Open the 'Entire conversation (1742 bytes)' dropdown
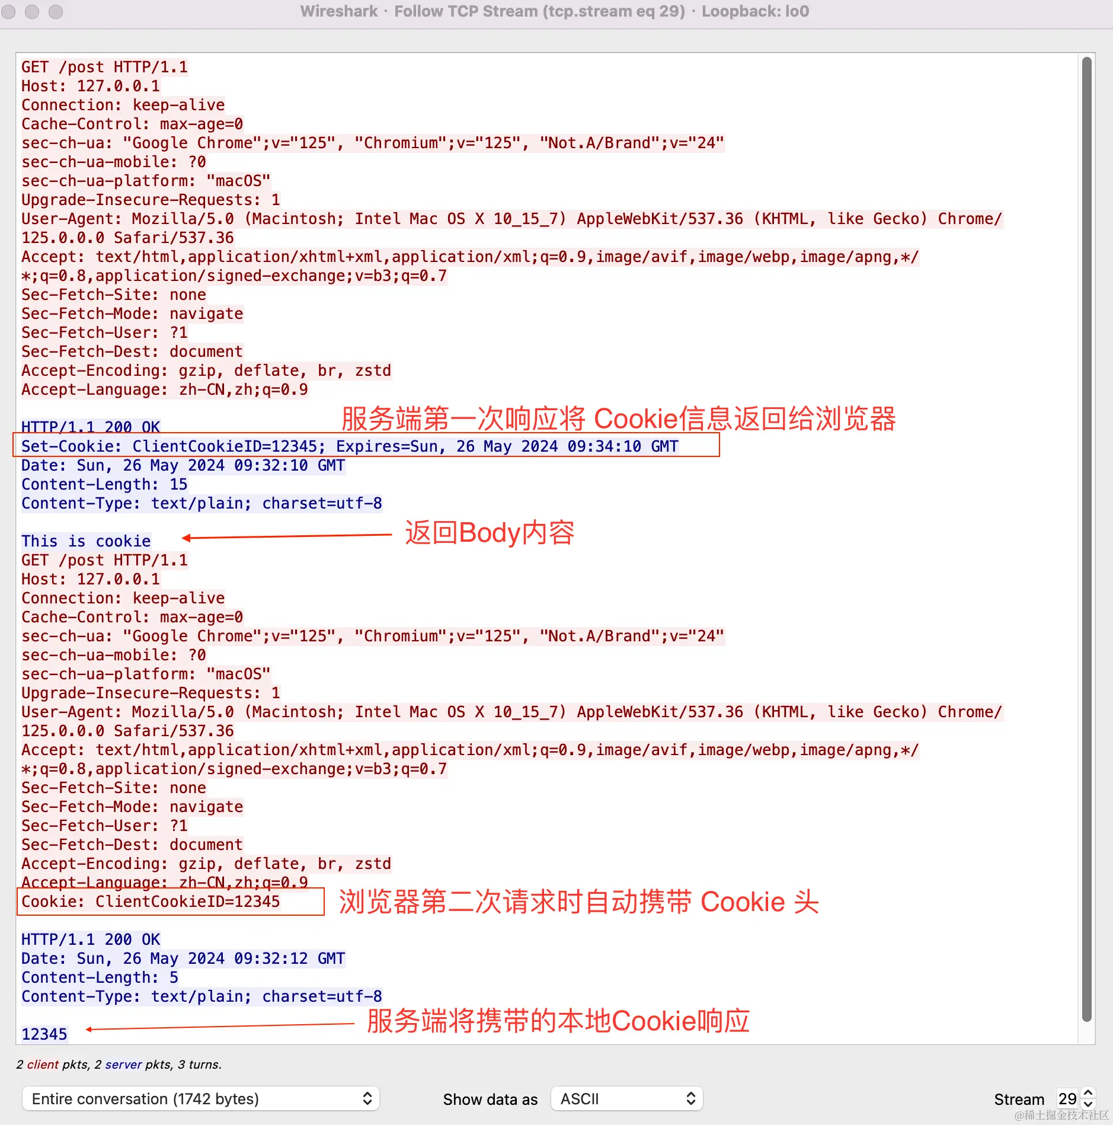 [x=200, y=1099]
